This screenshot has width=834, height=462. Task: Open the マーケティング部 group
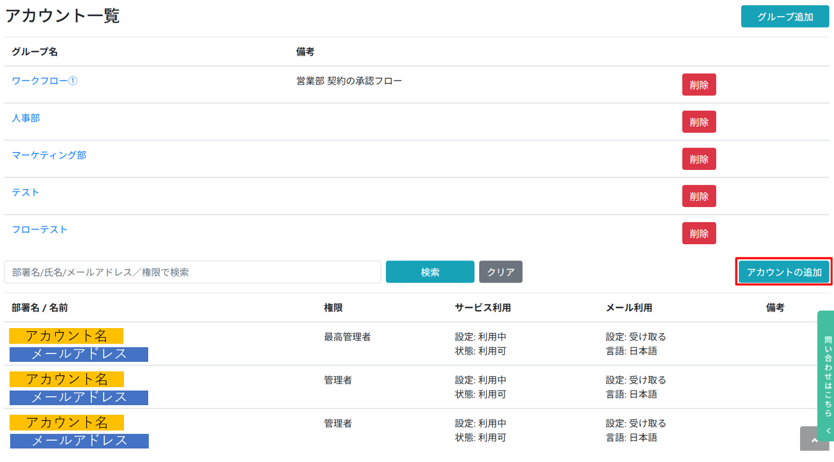(48, 155)
